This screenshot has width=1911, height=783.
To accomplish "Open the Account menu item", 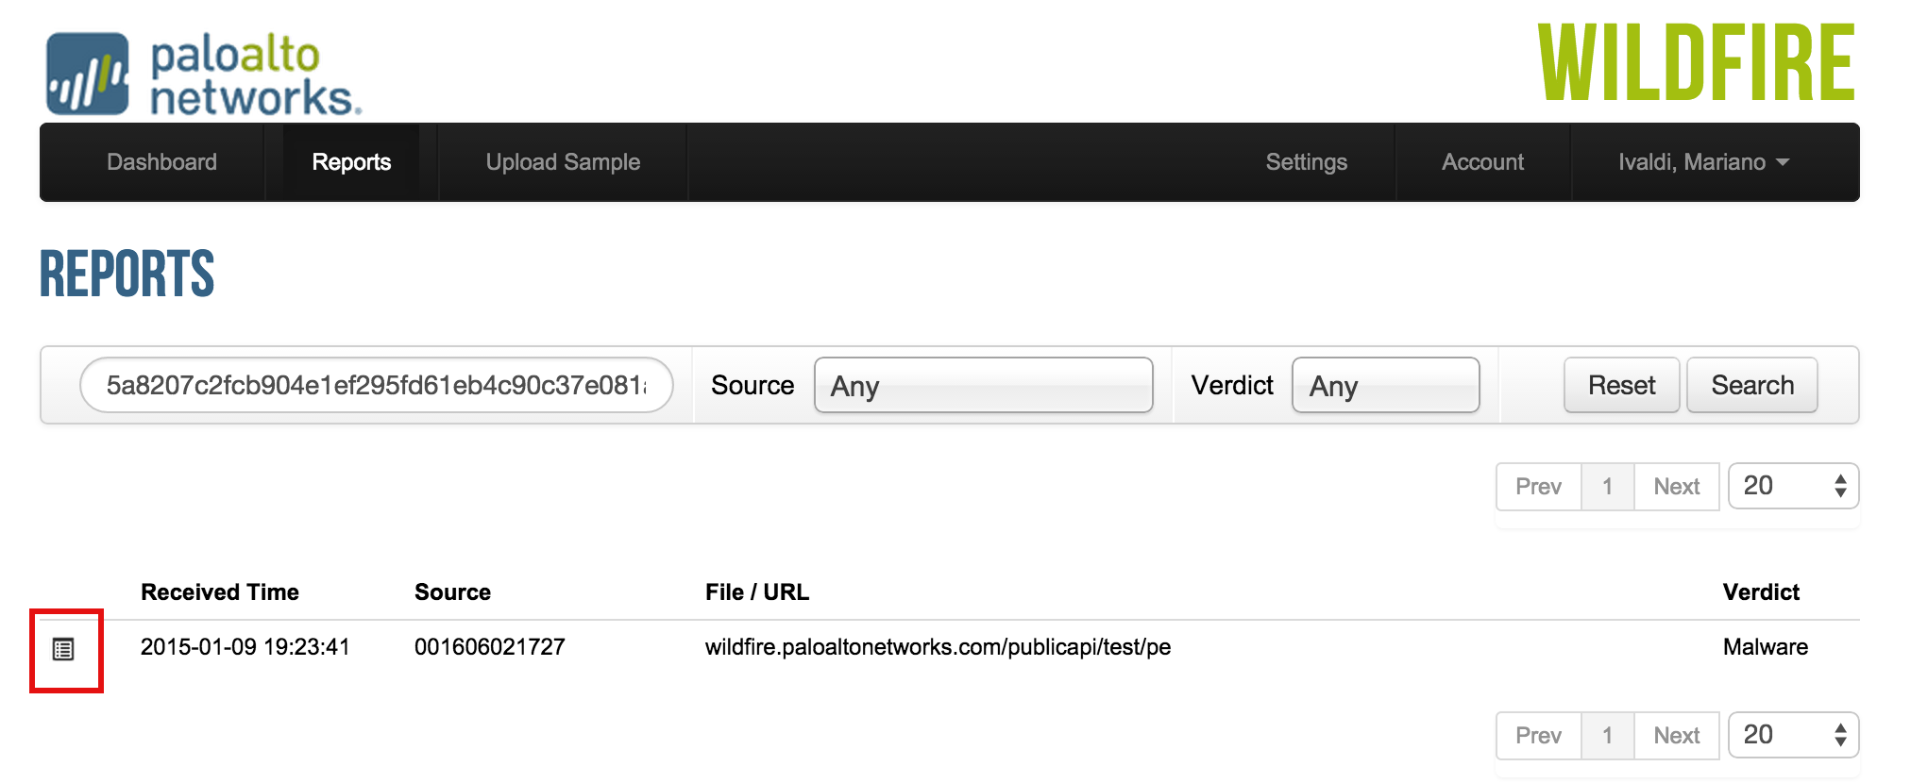I will 1482,162.
